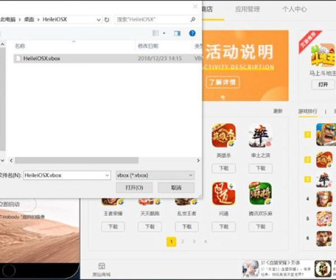This screenshot has width=336, height=280.
Task: Open the 腾讯欢乐麻将 game icon
Action: point(260,194)
